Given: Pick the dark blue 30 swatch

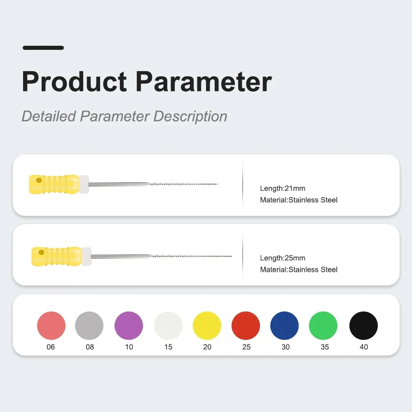Looking at the screenshot, I should coord(285,325).
